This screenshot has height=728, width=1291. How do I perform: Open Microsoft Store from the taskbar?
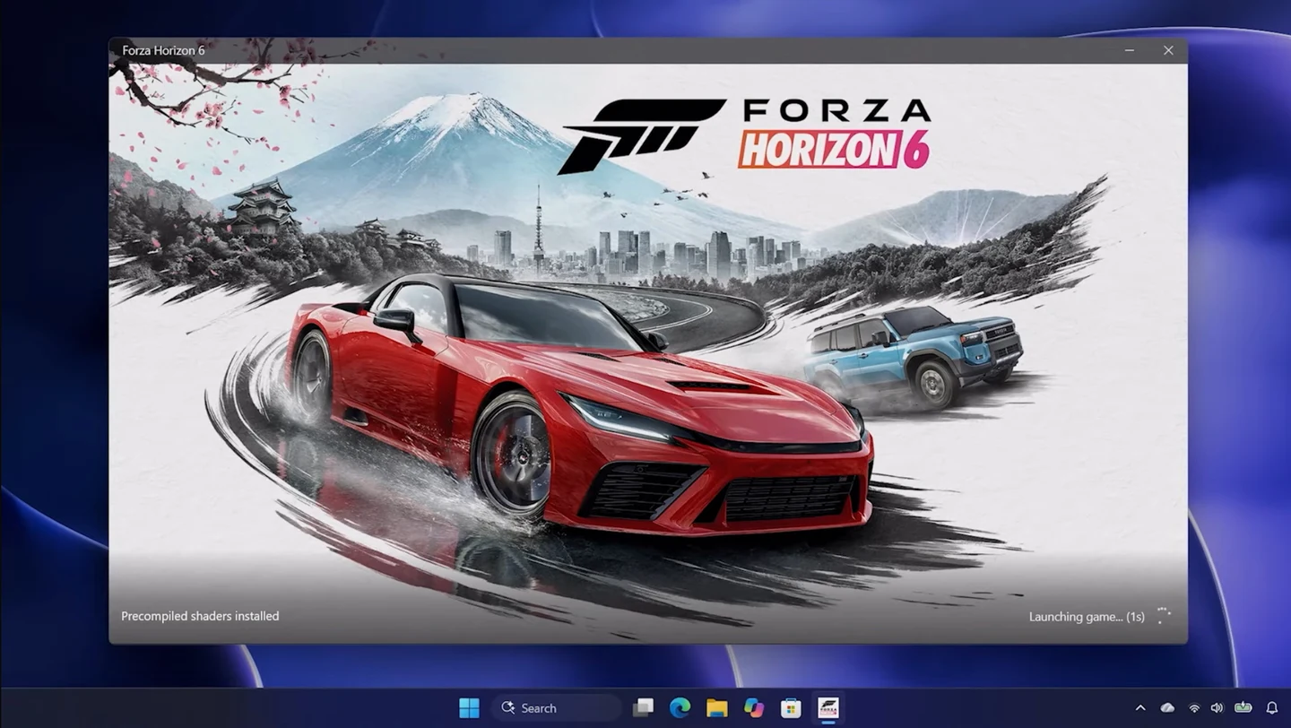791,708
